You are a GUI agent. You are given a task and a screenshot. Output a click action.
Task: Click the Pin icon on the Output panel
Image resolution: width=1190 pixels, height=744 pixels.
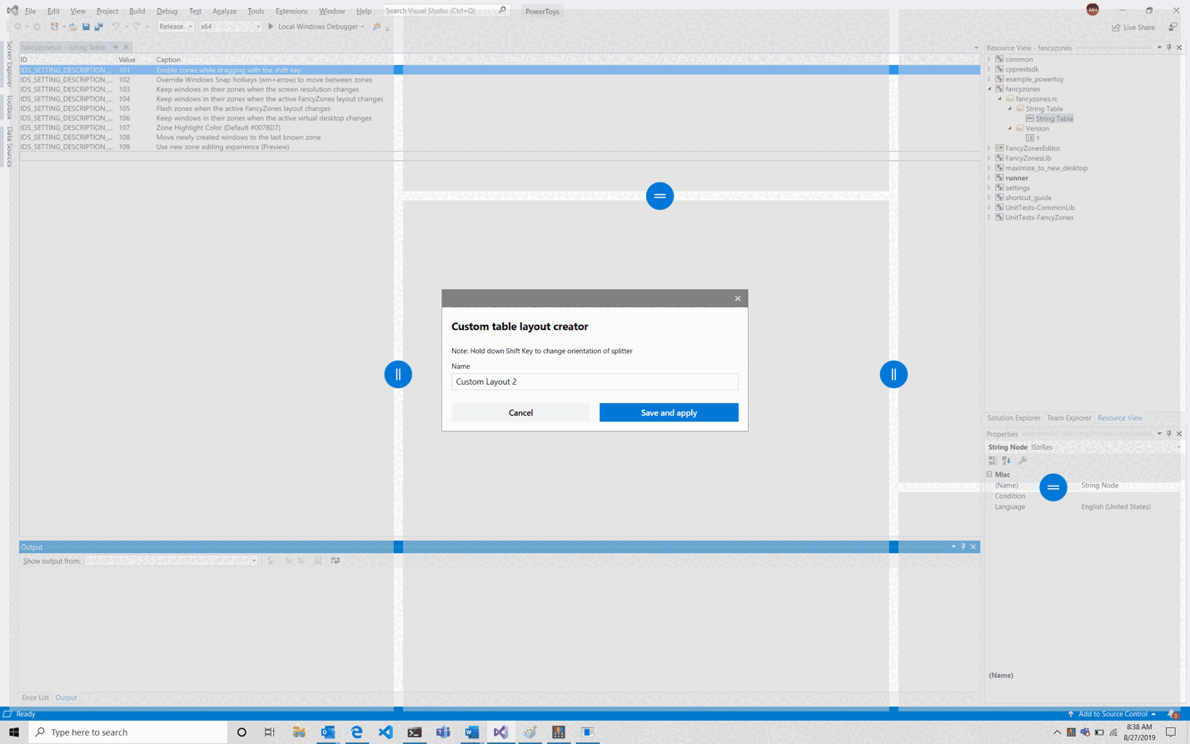point(963,547)
